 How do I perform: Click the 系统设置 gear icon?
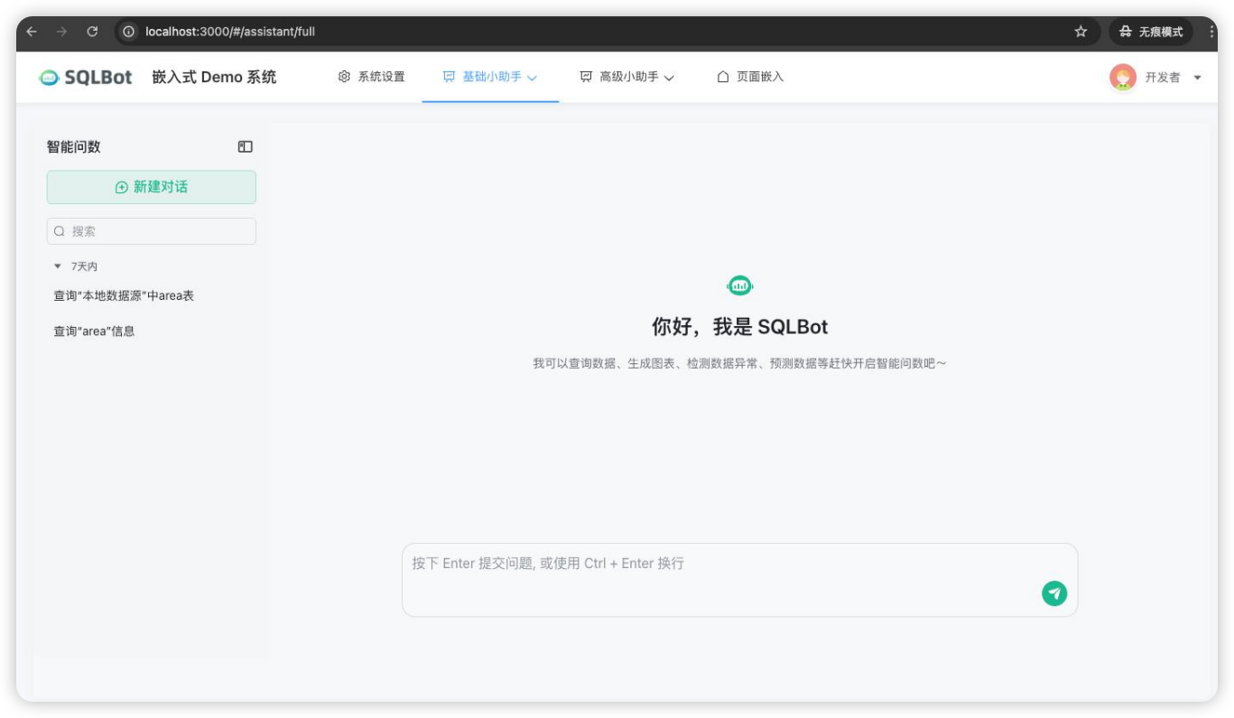pyautogui.click(x=343, y=77)
